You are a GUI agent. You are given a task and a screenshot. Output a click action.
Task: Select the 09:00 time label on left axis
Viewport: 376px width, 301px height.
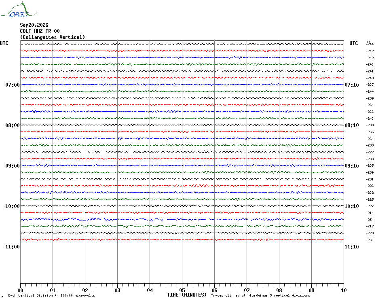(13, 166)
